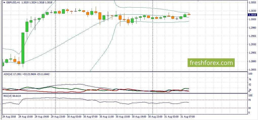Open the chart menu triangle beside GBPUSD,H1
Viewport: 258px width, 120px height.
4,2
